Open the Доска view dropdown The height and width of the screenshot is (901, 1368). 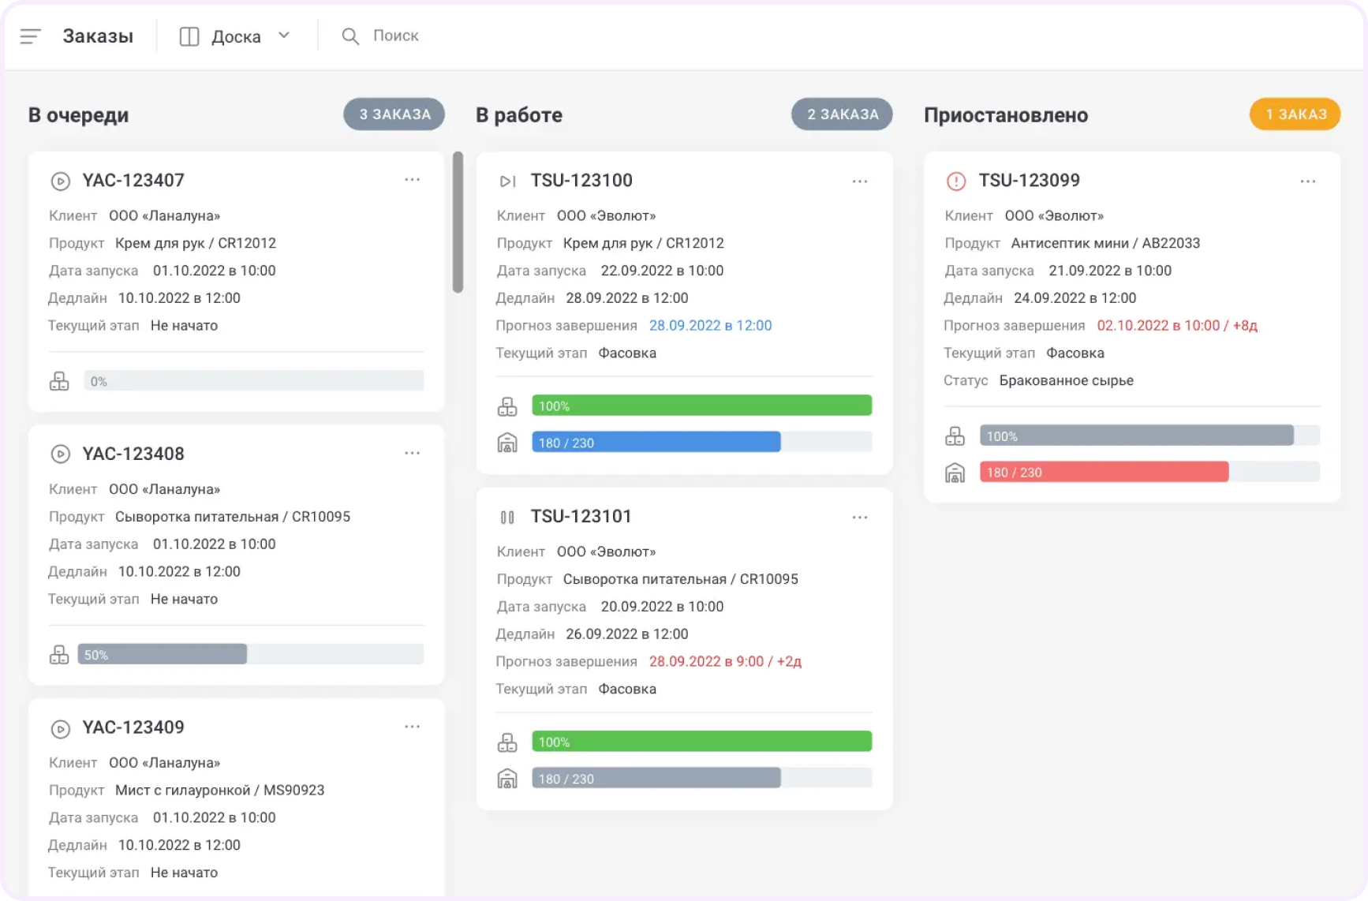click(x=235, y=36)
